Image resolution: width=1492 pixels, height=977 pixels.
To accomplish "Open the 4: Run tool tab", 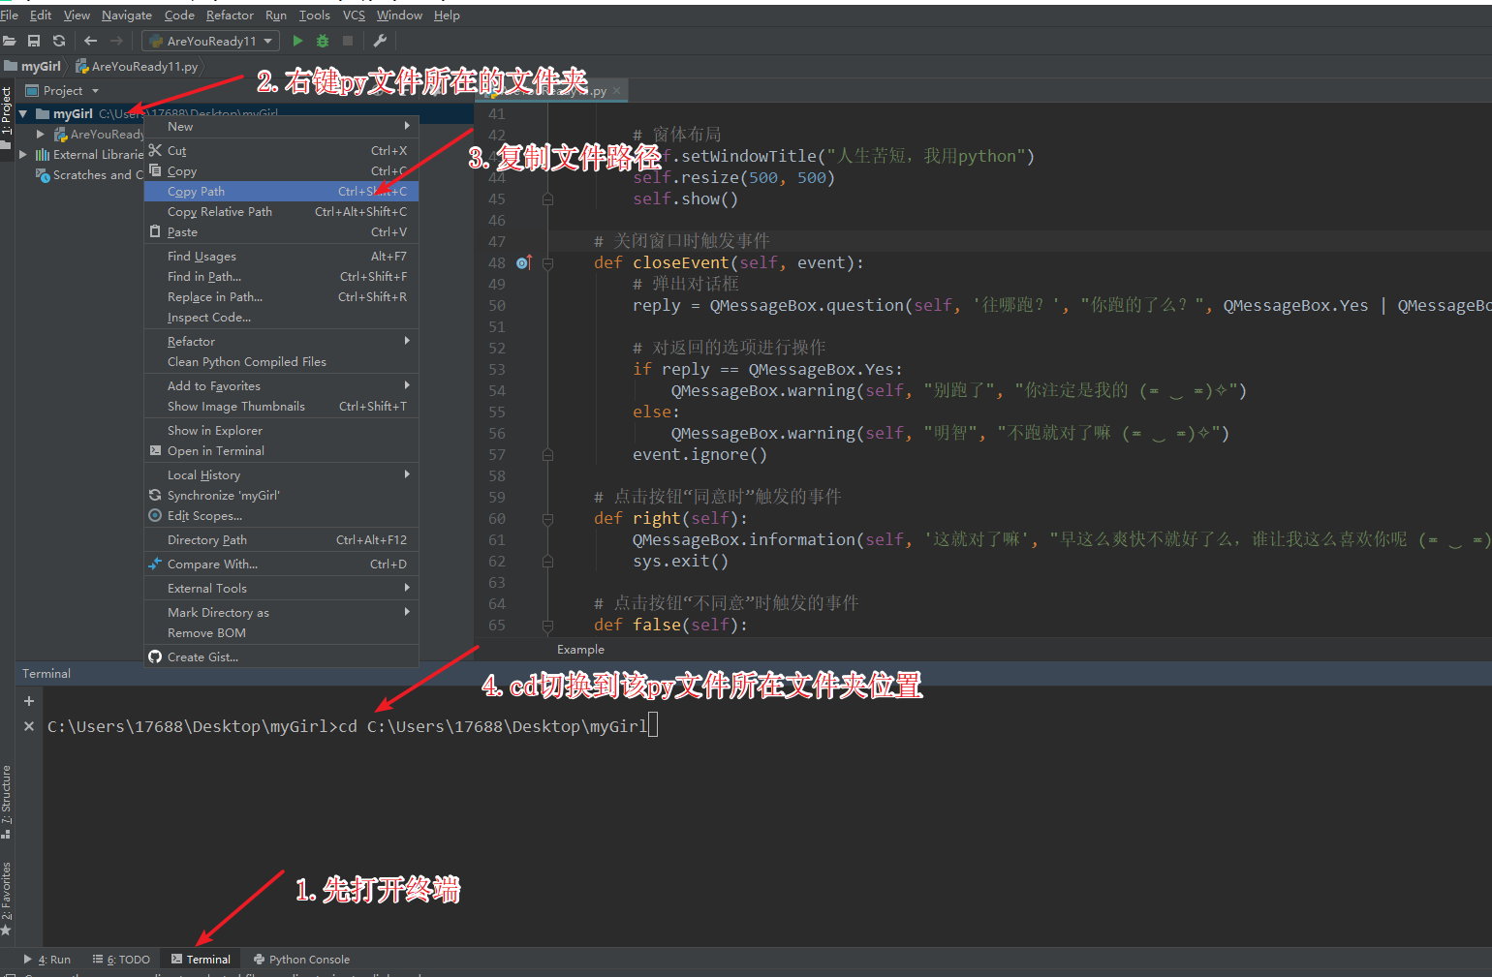I will click(x=47, y=959).
